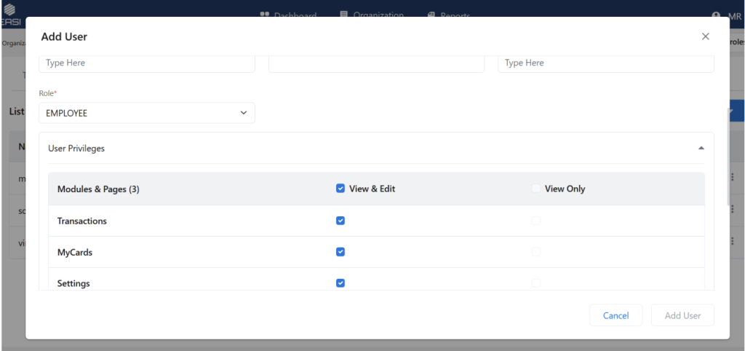Click the EASI logo icon
This screenshot has width=745, height=351.
(10, 7)
